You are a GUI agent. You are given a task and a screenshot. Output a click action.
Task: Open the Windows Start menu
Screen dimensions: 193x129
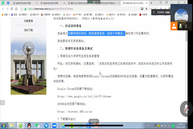[4, 125]
